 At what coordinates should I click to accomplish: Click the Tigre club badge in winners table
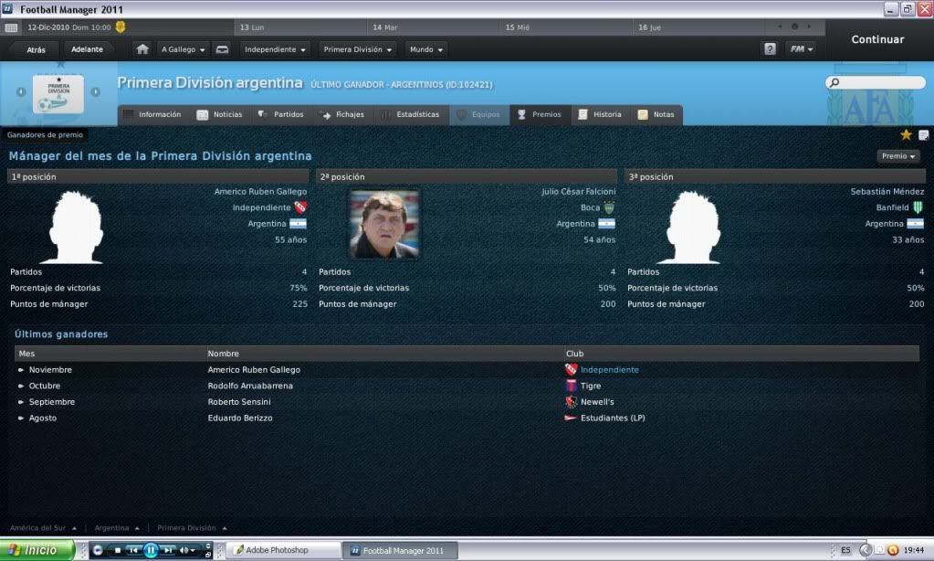(x=571, y=386)
